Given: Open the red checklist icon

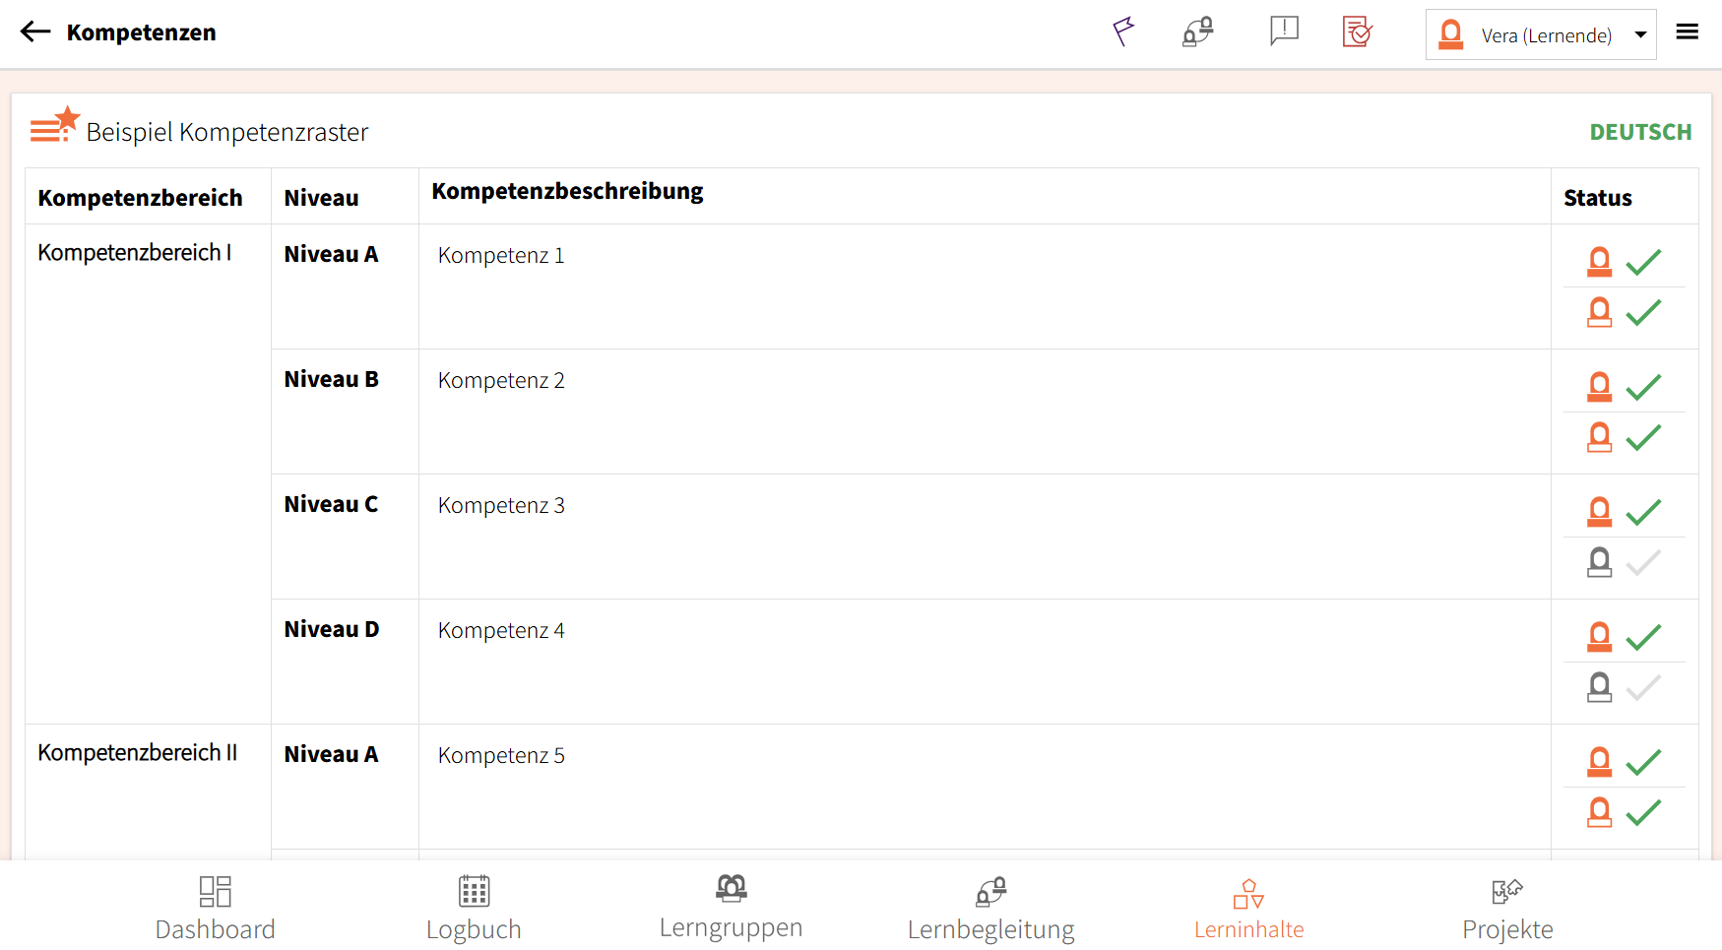Looking at the screenshot, I should pos(1358,32).
